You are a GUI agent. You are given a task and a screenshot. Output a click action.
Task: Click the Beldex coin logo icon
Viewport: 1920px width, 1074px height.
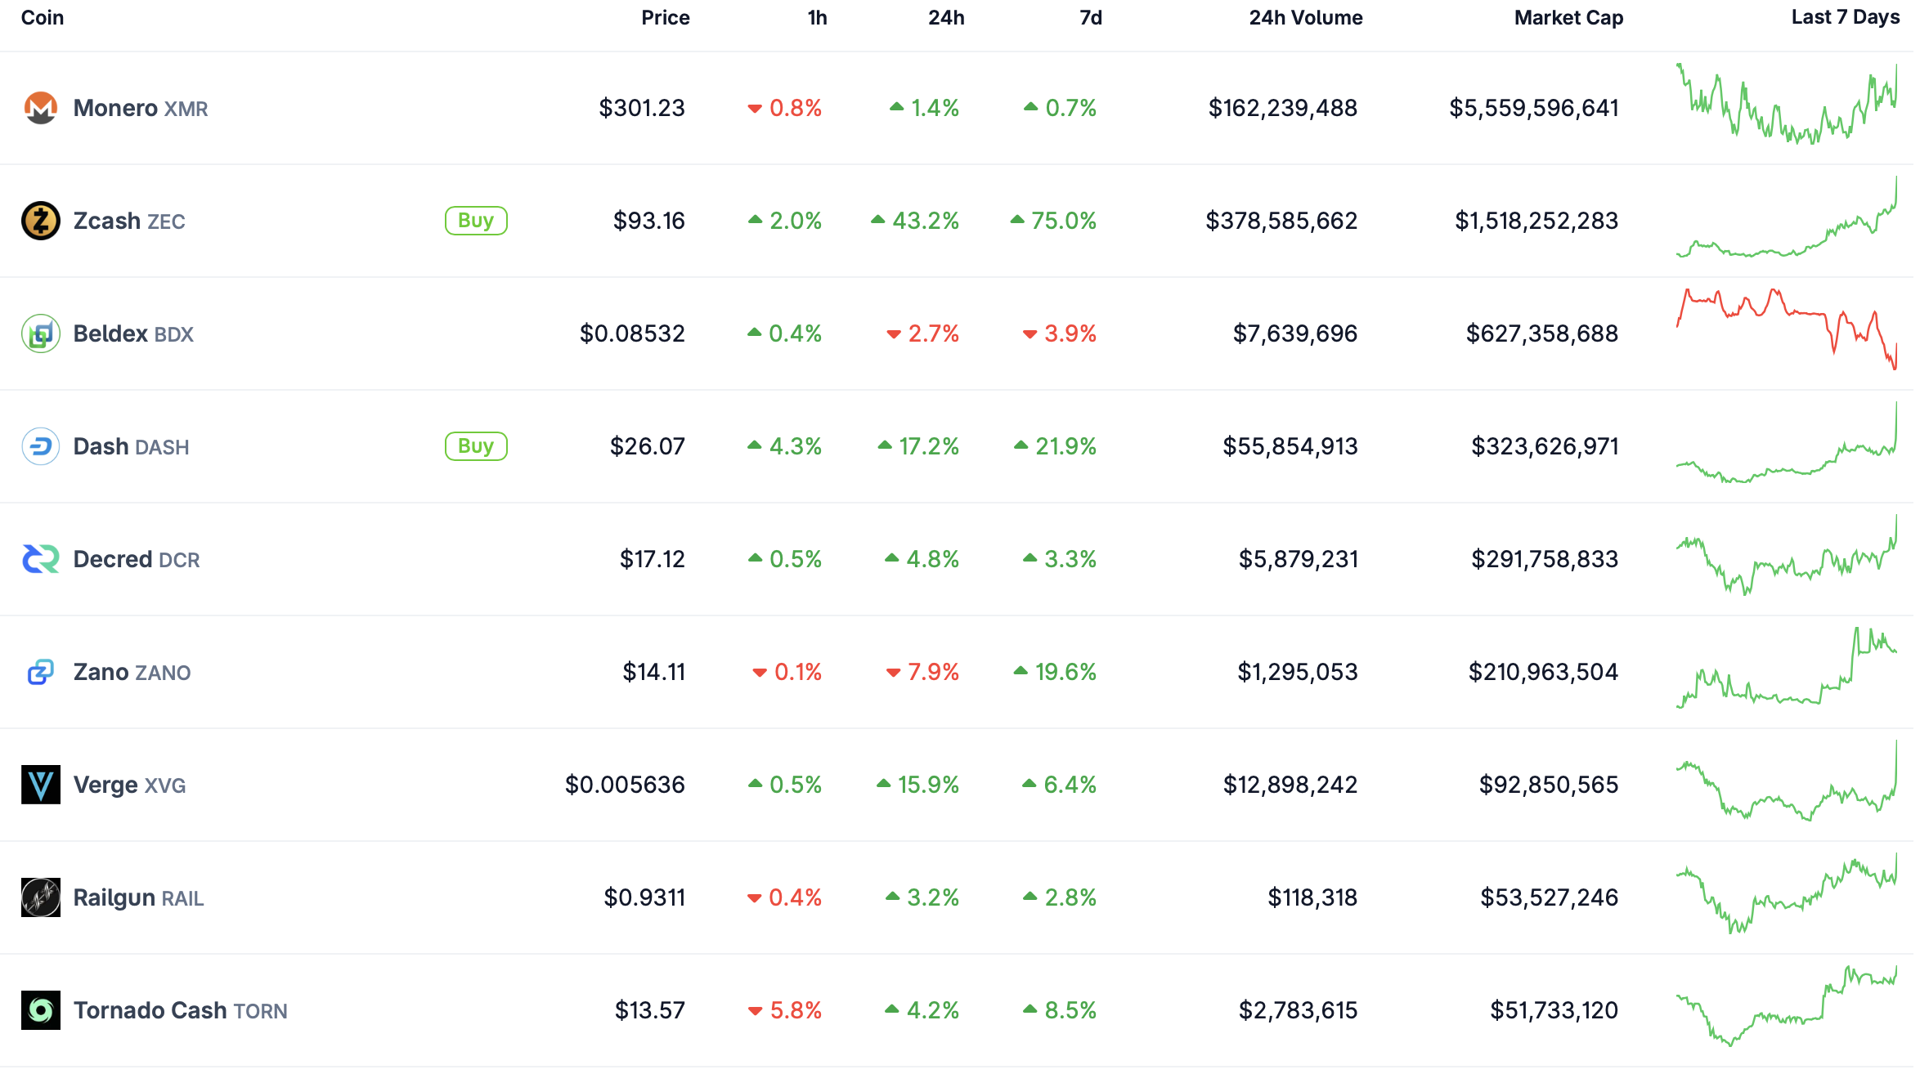pyautogui.click(x=40, y=333)
